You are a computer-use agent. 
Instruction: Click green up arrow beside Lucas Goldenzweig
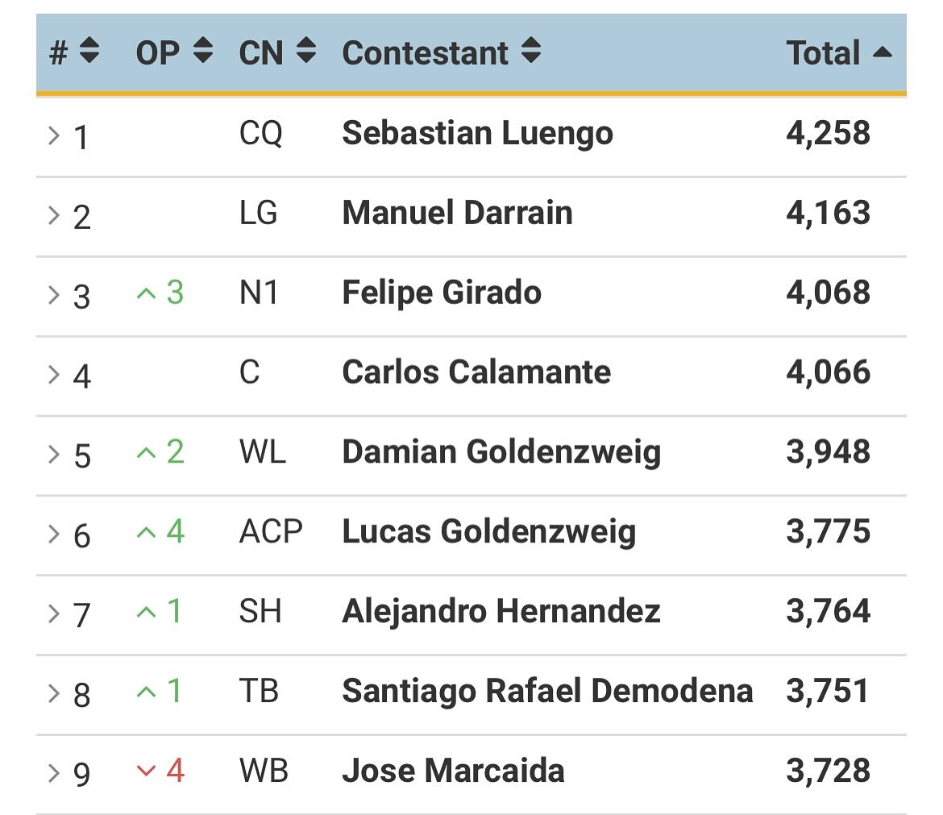[146, 532]
